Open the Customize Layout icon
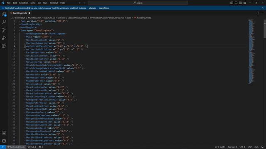 pyautogui.click(x=245, y=3)
